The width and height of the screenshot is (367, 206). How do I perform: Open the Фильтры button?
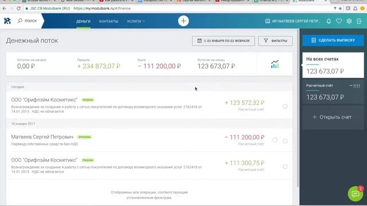(x=275, y=41)
